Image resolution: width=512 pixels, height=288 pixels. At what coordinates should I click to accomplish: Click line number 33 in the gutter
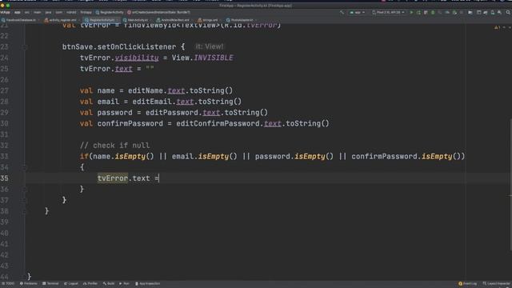point(4,157)
